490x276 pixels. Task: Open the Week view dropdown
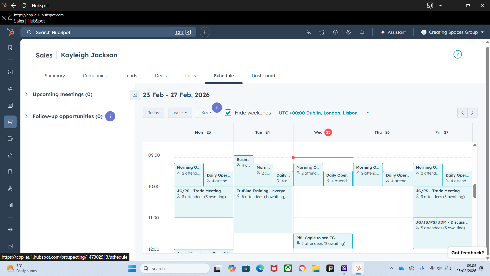pyautogui.click(x=180, y=113)
